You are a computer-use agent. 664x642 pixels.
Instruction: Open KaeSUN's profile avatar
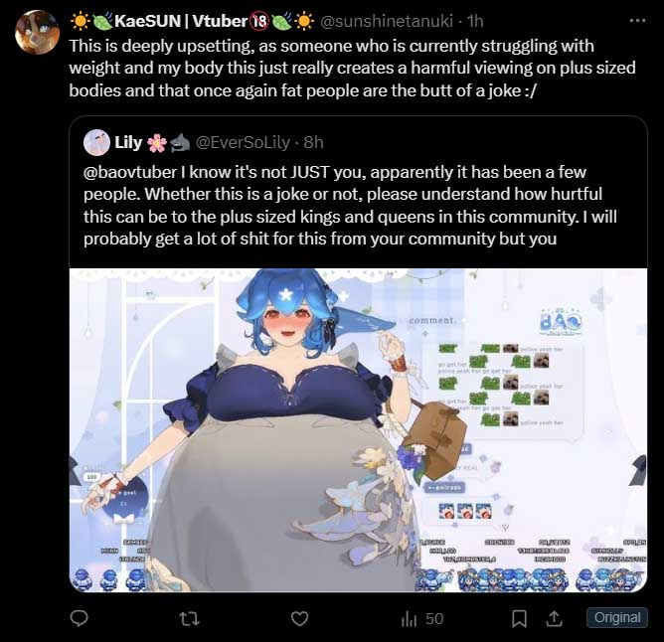[37, 32]
